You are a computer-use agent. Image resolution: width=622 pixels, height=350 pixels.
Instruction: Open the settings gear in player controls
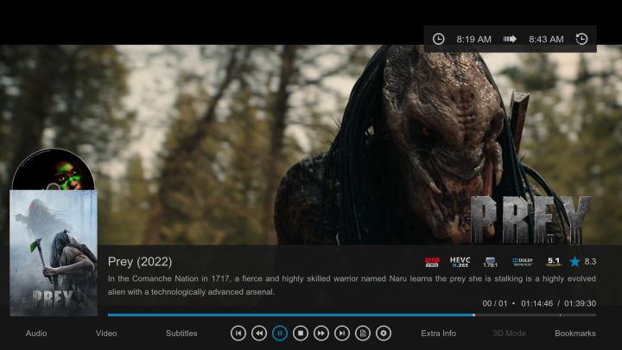[384, 333]
